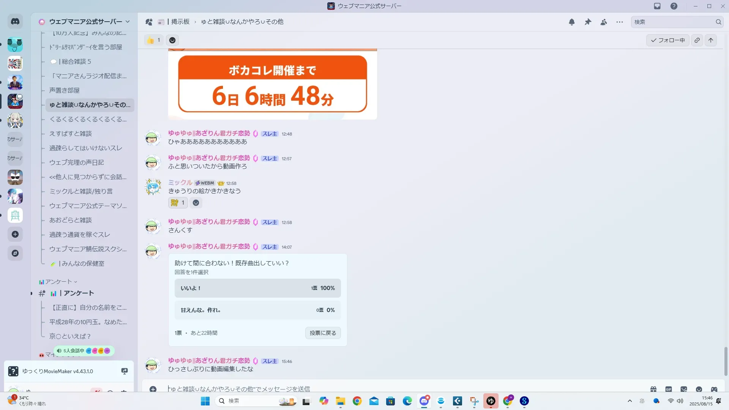Viewport: 729px width, 410px height.
Task: Toggle the follow (フォロー中) button
Action: coord(667,40)
